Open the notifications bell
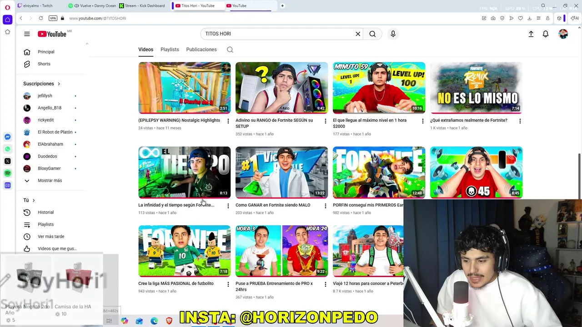 click(x=546, y=34)
